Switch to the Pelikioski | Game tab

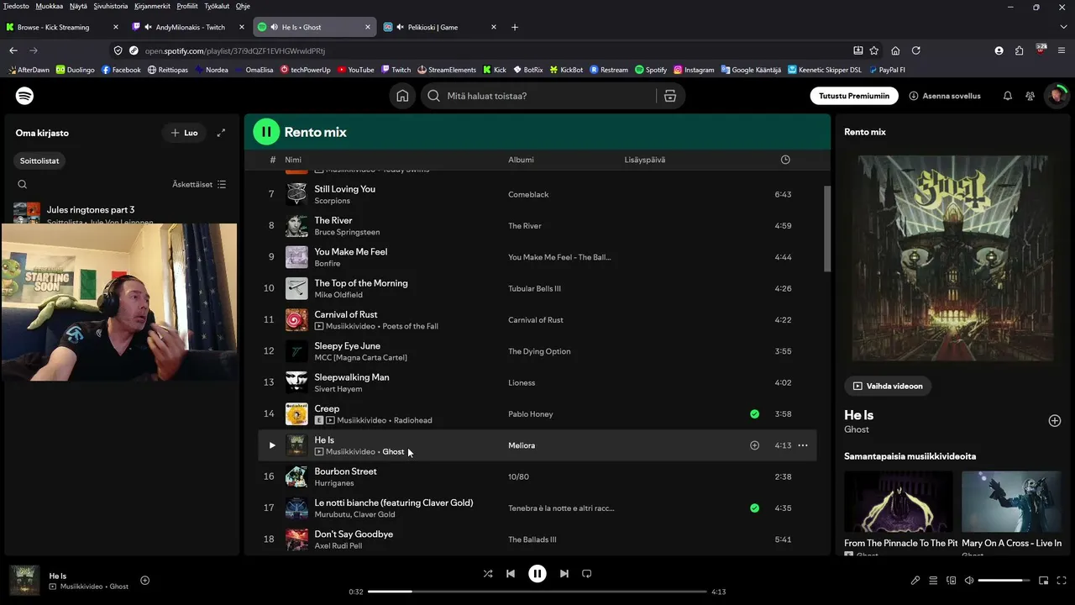point(440,27)
